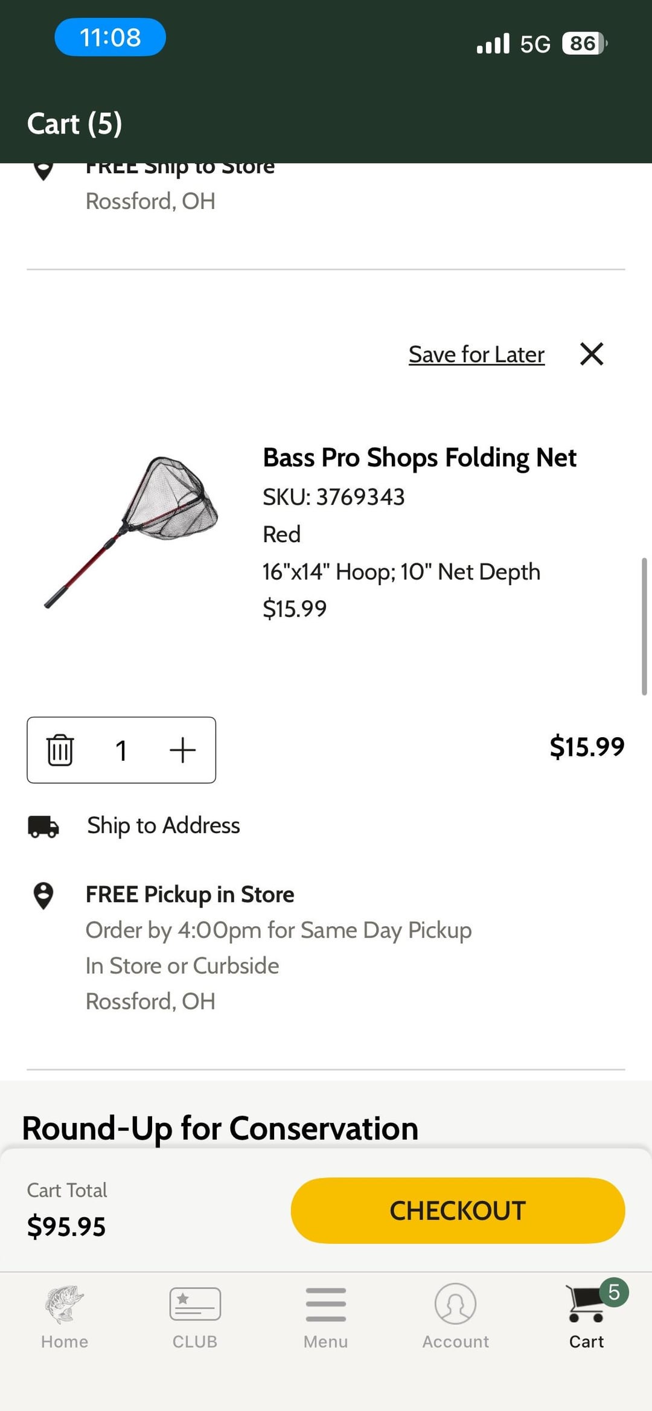Increase quantity with the plus icon
This screenshot has width=652, height=1411.
click(x=182, y=750)
